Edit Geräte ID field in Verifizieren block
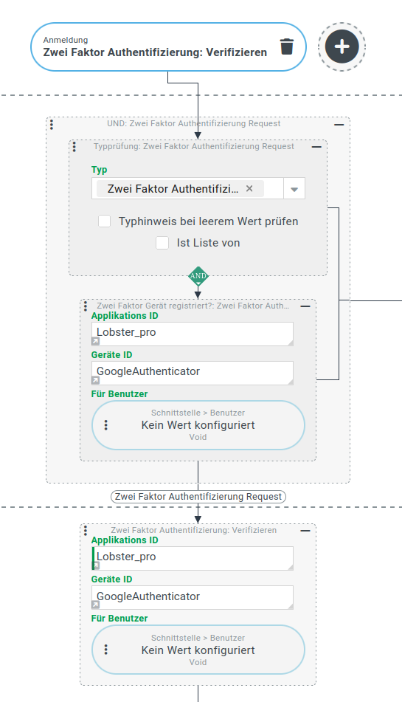402x702 pixels. coord(193,597)
